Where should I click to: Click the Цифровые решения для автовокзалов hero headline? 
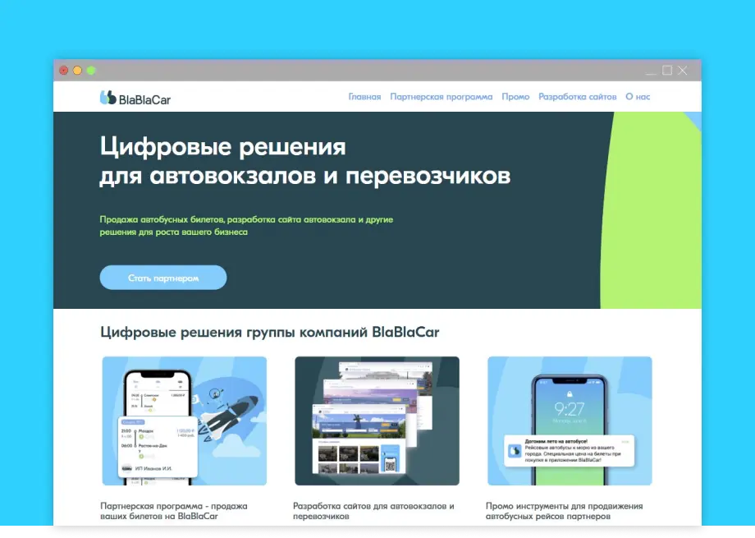click(304, 161)
